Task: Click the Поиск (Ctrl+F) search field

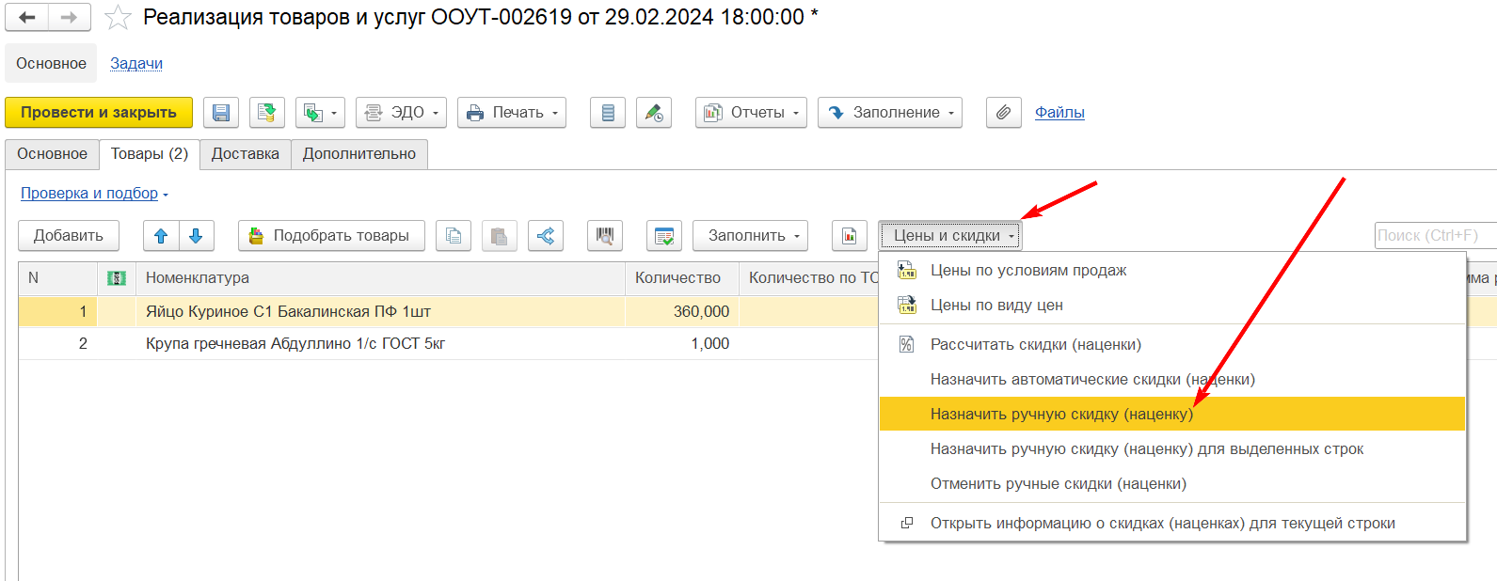Action: click(x=1433, y=236)
